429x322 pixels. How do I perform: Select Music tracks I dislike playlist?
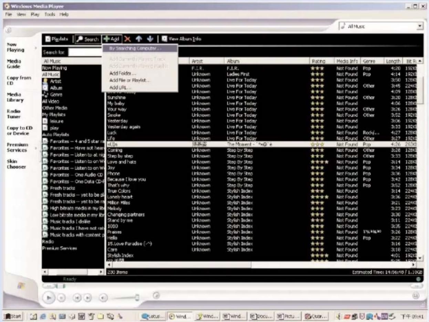coord(70,221)
